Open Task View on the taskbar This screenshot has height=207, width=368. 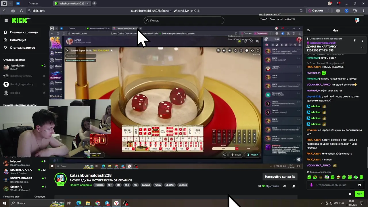69,203
